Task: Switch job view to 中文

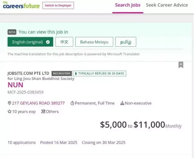Action: 64,42
